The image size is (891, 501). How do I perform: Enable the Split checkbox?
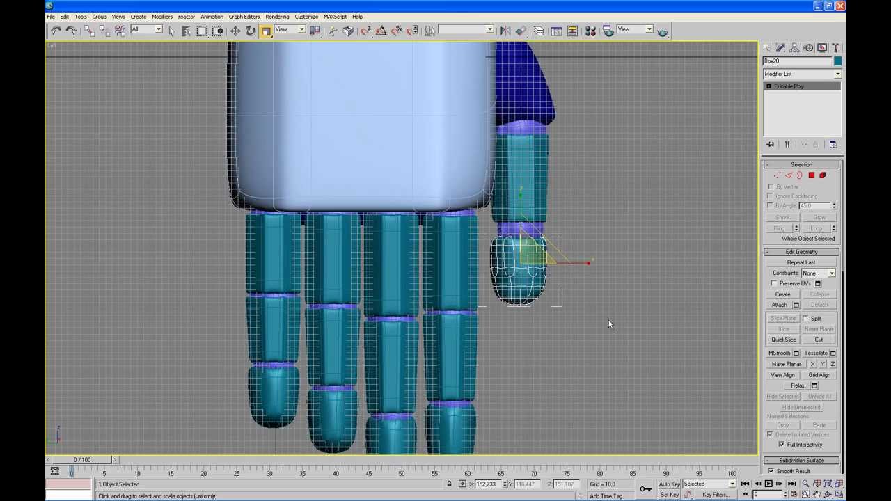tap(806, 319)
